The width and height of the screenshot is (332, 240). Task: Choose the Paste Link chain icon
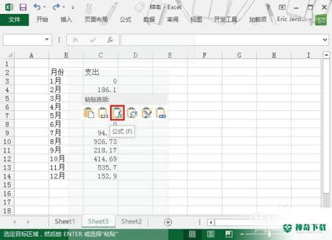[x=161, y=113]
